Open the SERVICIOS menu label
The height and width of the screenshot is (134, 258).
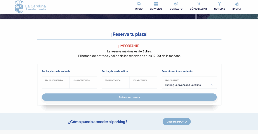tap(156, 9)
